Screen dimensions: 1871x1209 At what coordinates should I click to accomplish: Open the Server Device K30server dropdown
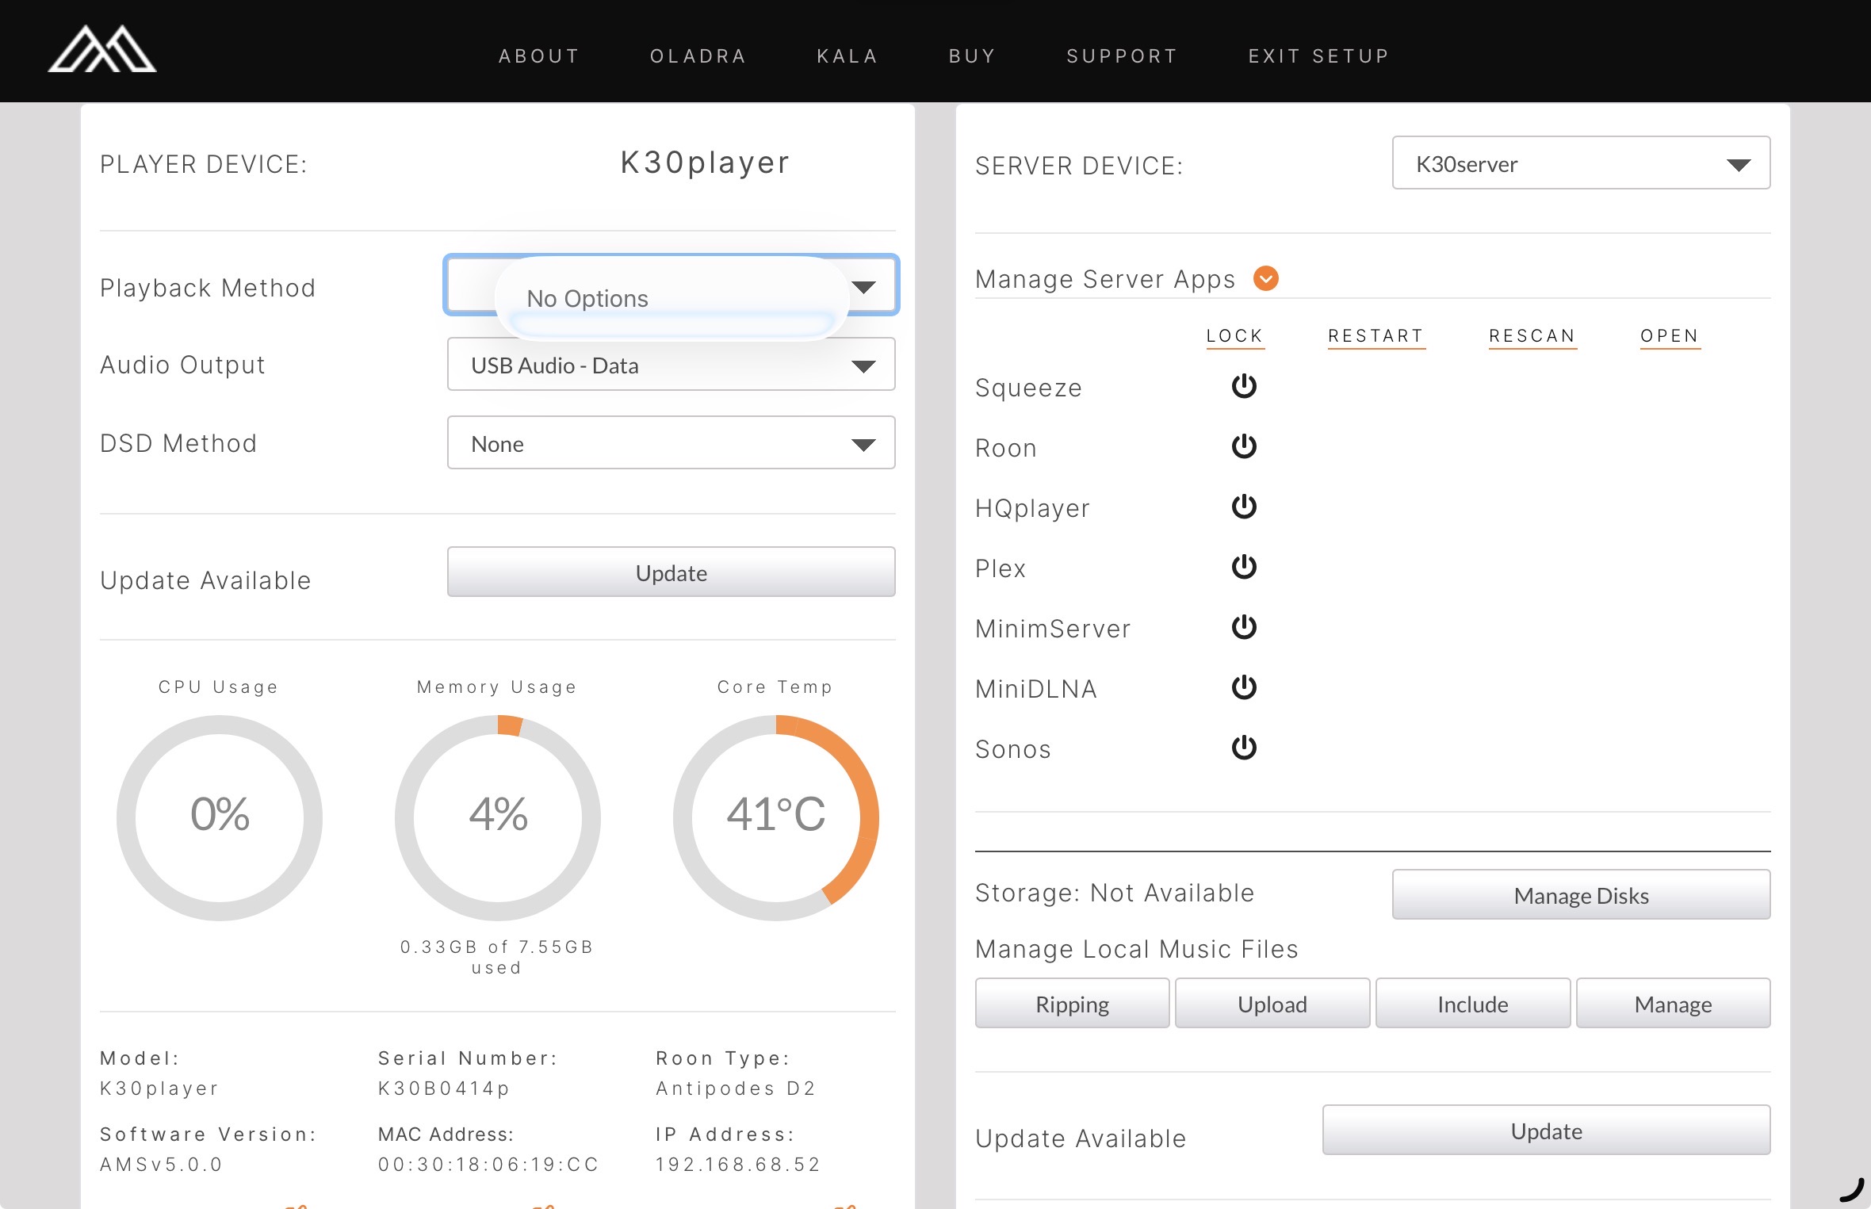tap(1580, 163)
